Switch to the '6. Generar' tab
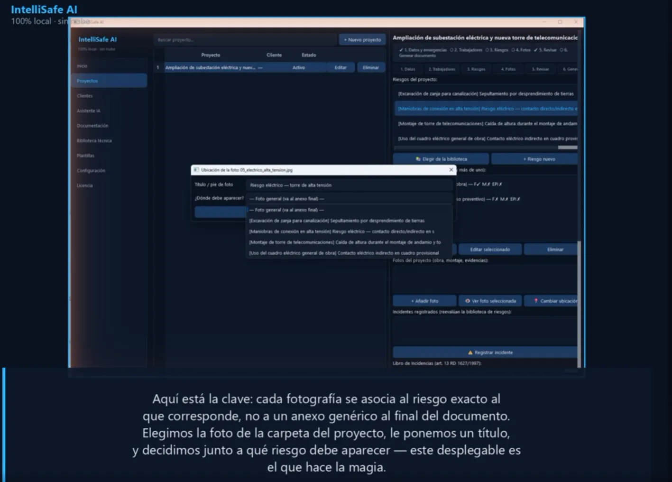This screenshot has width=672, height=482. point(568,69)
